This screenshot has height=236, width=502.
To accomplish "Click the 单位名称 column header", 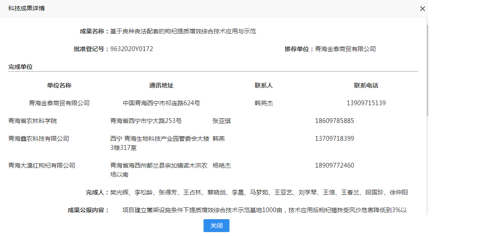I will 59,85.
